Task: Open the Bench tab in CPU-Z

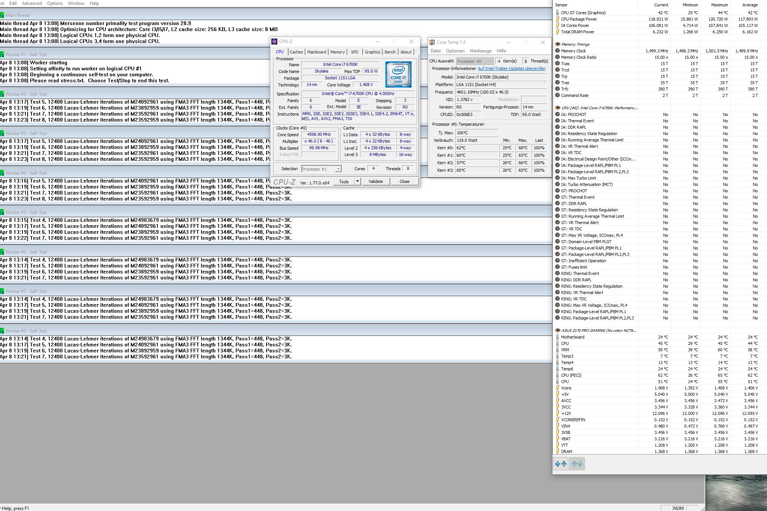Action: click(390, 52)
